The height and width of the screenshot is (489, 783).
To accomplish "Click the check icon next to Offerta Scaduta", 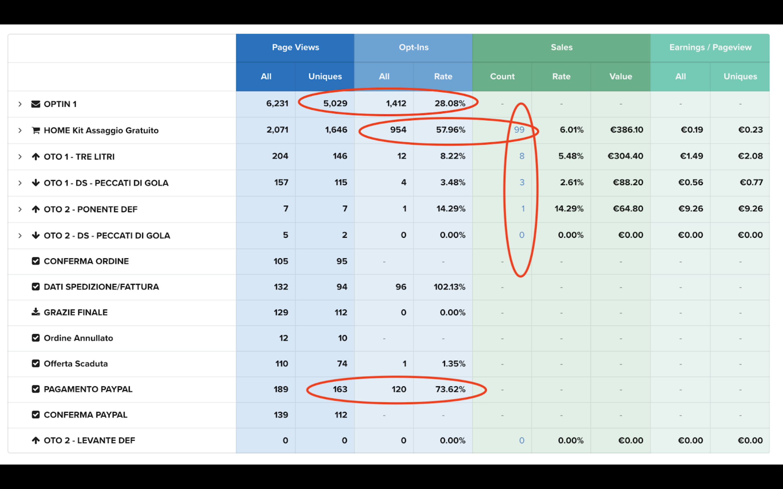I will tap(36, 363).
